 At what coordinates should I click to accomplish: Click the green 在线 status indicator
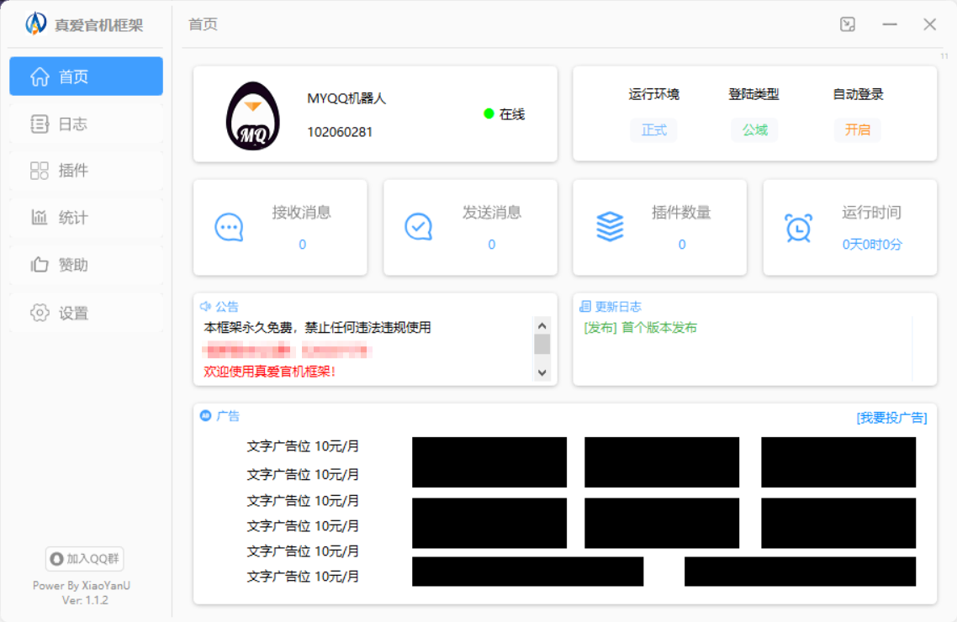[x=489, y=114]
